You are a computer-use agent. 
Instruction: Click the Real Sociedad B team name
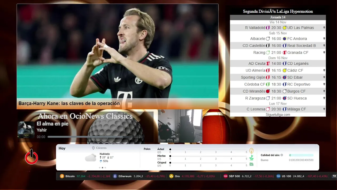click(301, 46)
